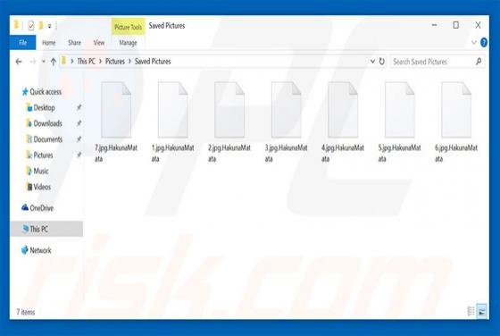Expand the recent locations dropdown arrow
Viewport: 500px width, 336px height.
[44, 62]
